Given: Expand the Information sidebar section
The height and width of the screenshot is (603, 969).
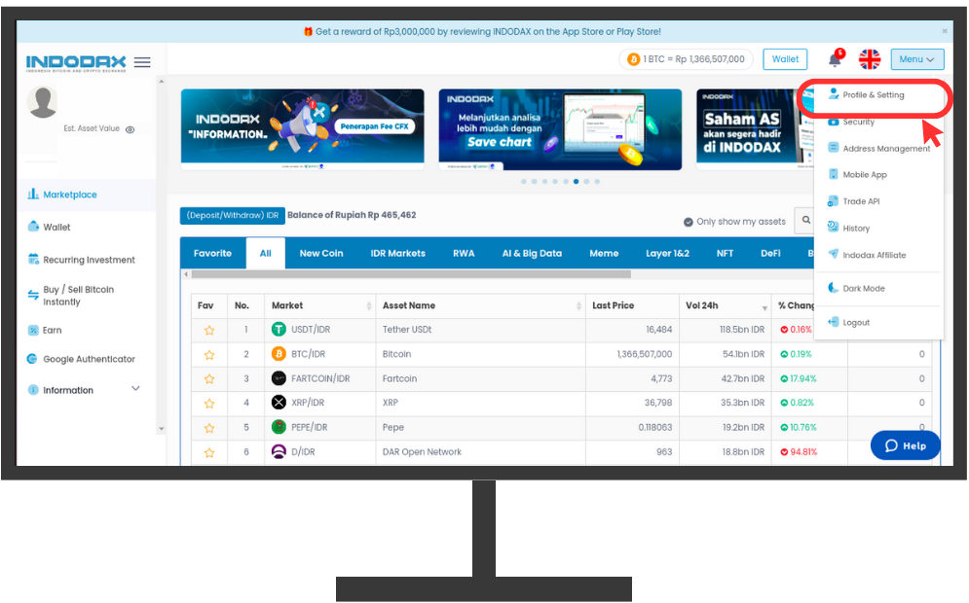Looking at the screenshot, I should coord(136,389).
